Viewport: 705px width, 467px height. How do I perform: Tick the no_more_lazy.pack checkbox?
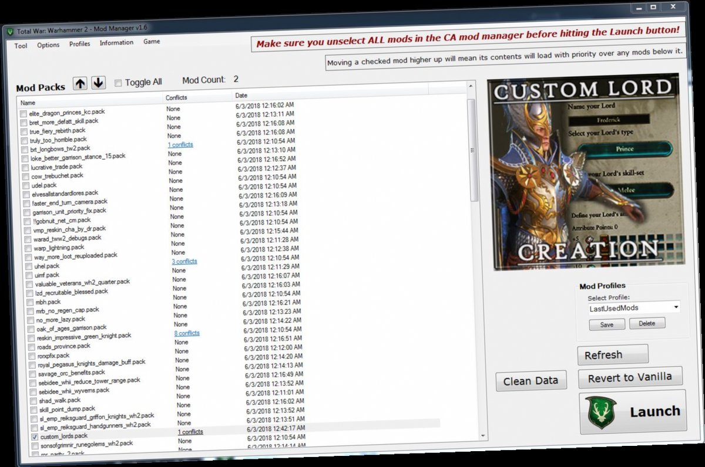31,321
